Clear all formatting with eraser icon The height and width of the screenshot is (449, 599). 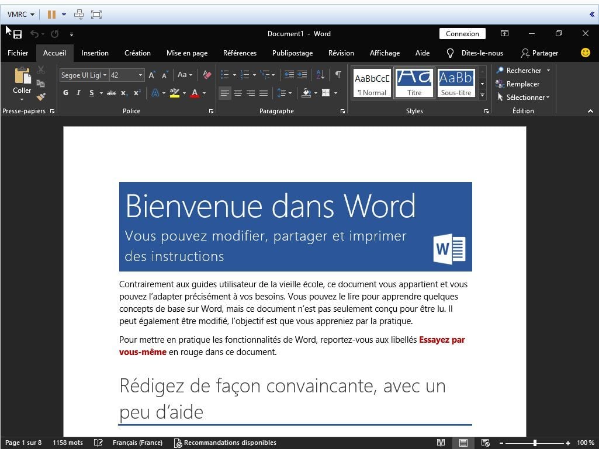pos(207,75)
